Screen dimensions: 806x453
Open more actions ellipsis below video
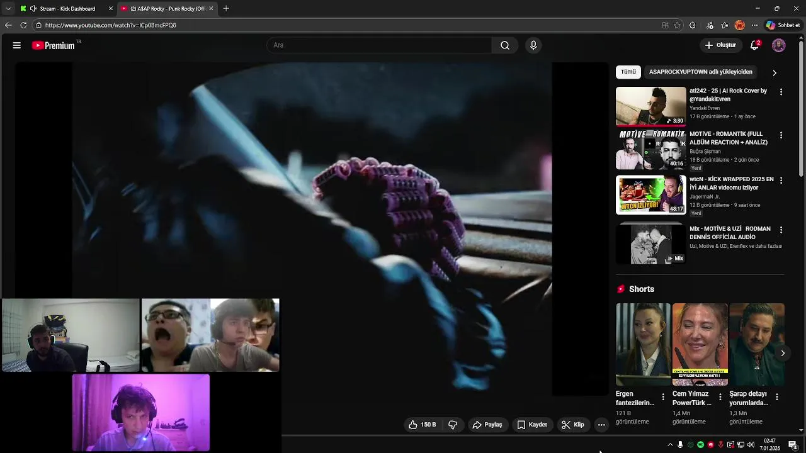coord(601,425)
